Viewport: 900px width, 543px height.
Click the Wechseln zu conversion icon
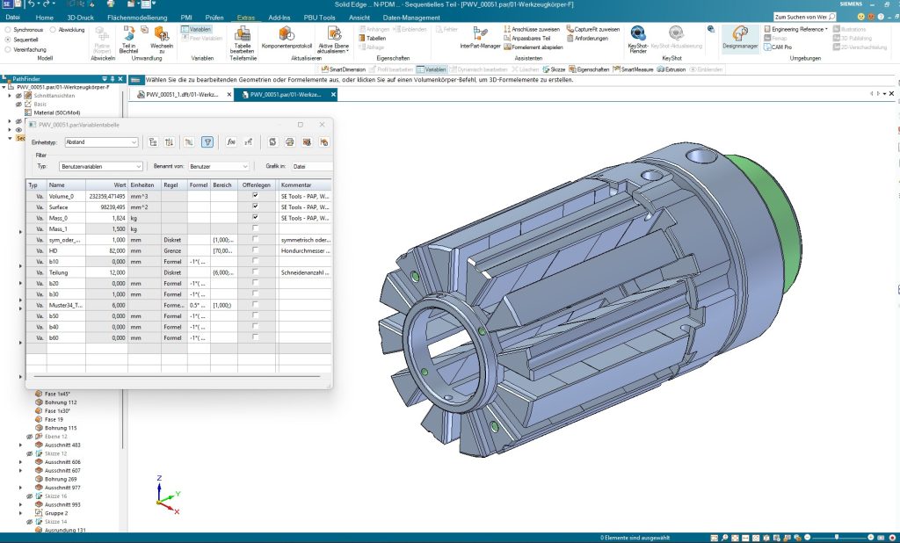pos(162,39)
